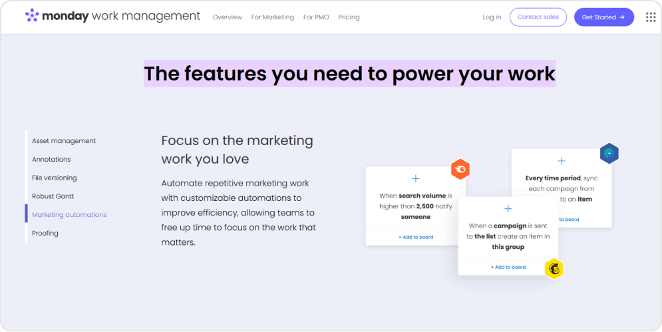Click "When a campaign is sent to the list" text

[x=508, y=236]
